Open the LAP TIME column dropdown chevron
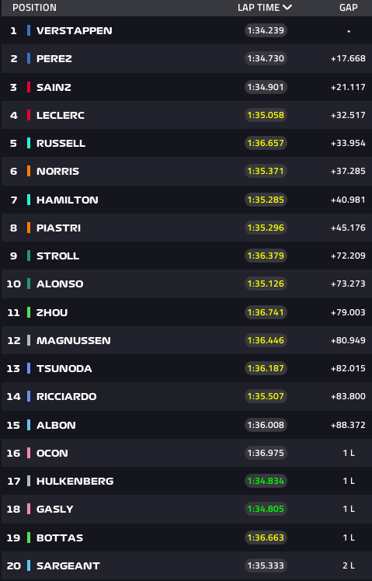Viewport: 372px width, 581px height. 287,8
